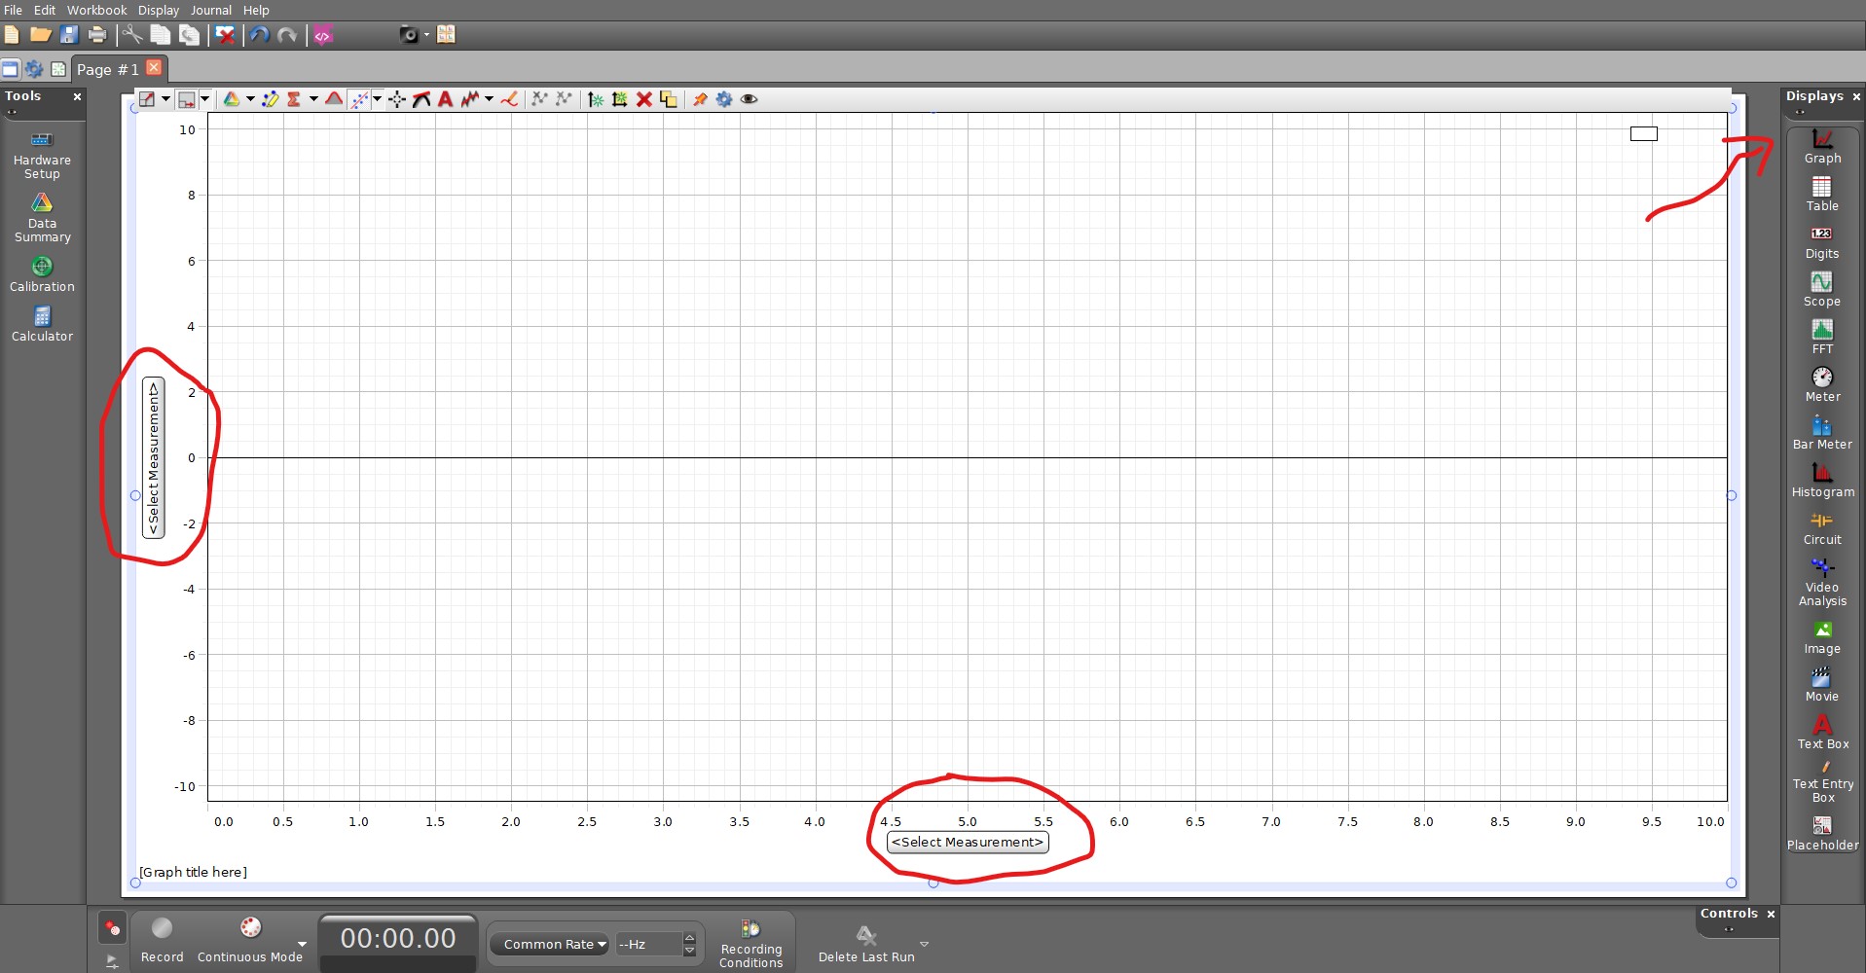
Task: Open the Display menu
Action: click(158, 10)
